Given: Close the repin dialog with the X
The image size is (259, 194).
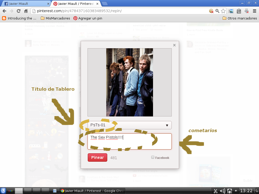Looking at the screenshot, I should (174, 45).
